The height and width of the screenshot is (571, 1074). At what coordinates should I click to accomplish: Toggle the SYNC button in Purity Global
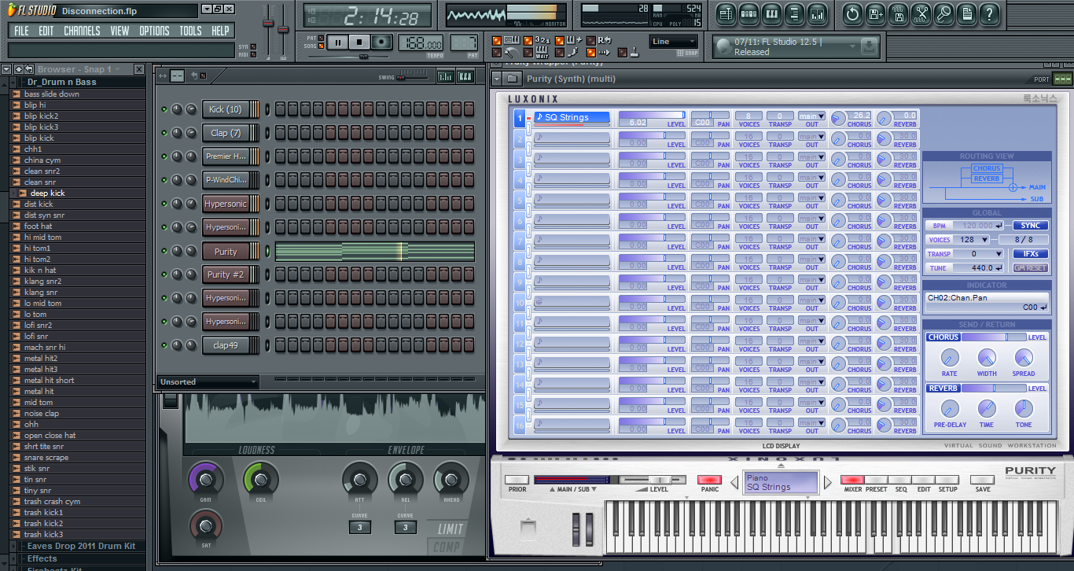point(1030,226)
